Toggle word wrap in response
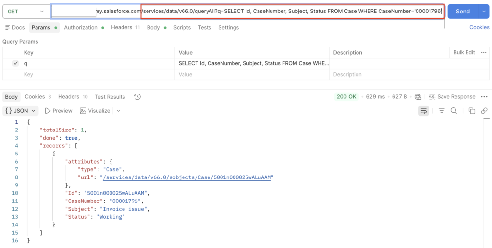Screen dimensions: 492x248 [x=424, y=111]
